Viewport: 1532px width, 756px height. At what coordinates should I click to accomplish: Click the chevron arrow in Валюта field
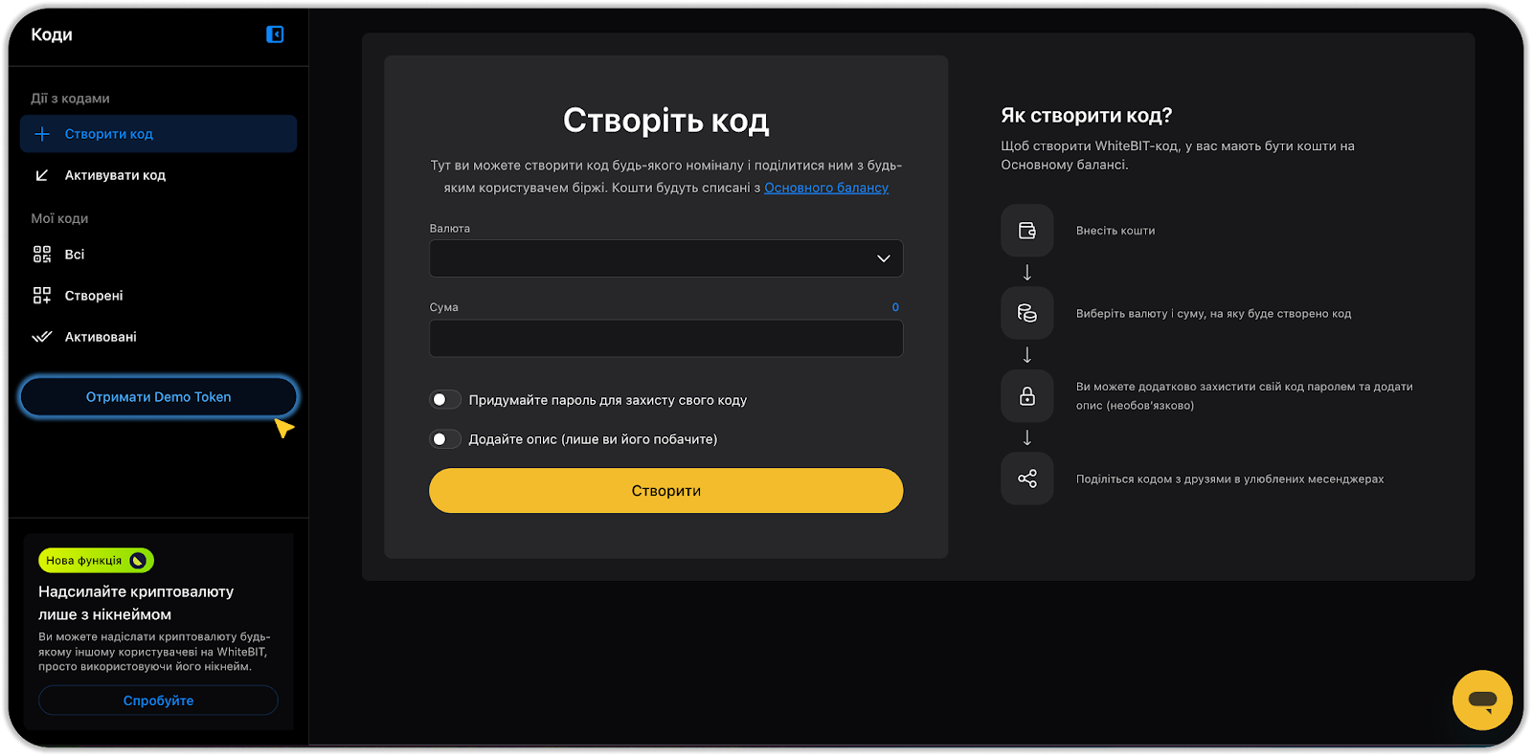(x=883, y=258)
